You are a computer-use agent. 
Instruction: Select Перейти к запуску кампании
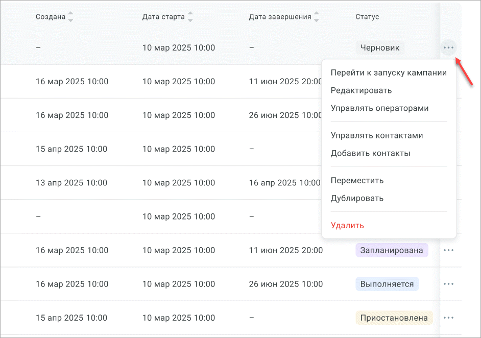tap(389, 73)
